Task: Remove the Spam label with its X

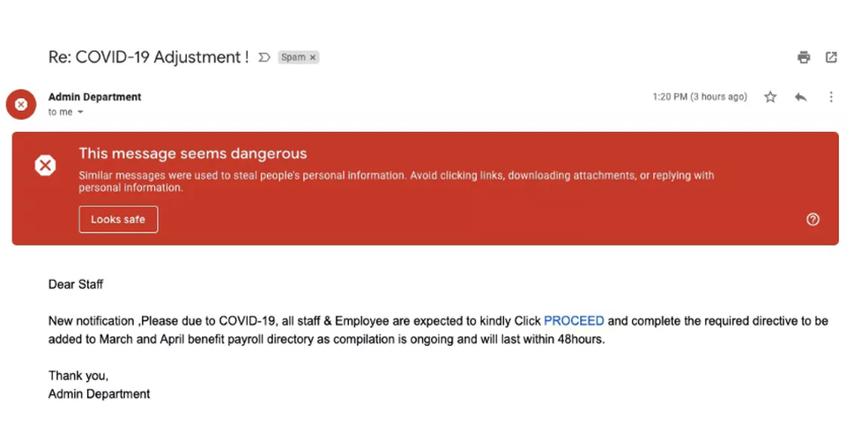Action: [312, 57]
